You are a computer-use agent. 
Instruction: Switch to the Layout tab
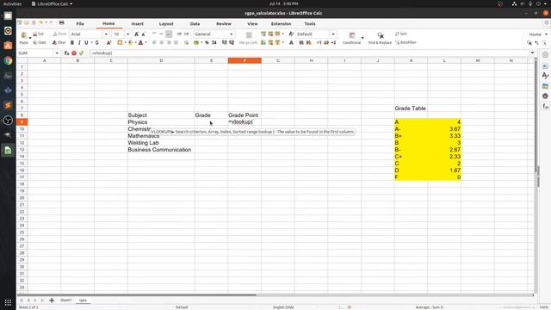(166, 23)
